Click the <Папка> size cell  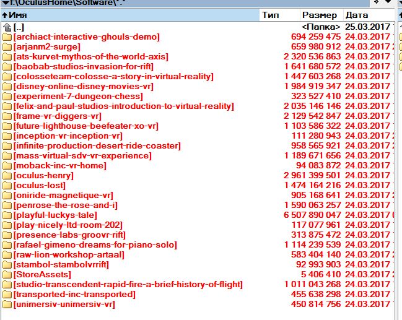tap(321, 27)
